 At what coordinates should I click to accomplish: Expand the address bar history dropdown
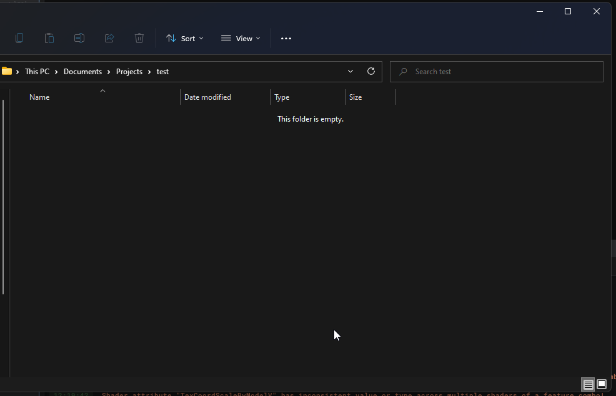350,71
